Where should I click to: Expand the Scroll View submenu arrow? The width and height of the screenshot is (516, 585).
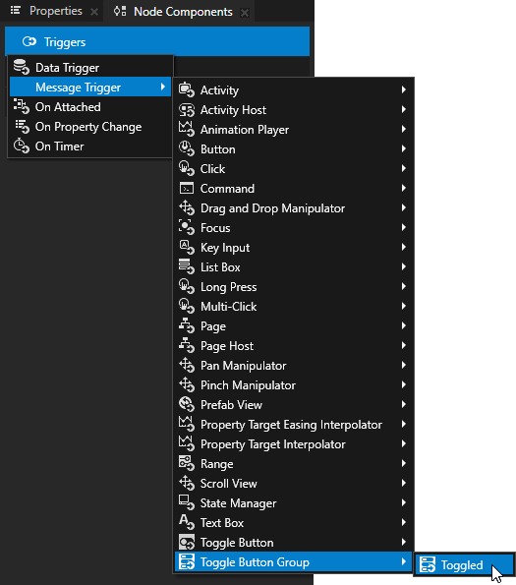tap(403, 483)
